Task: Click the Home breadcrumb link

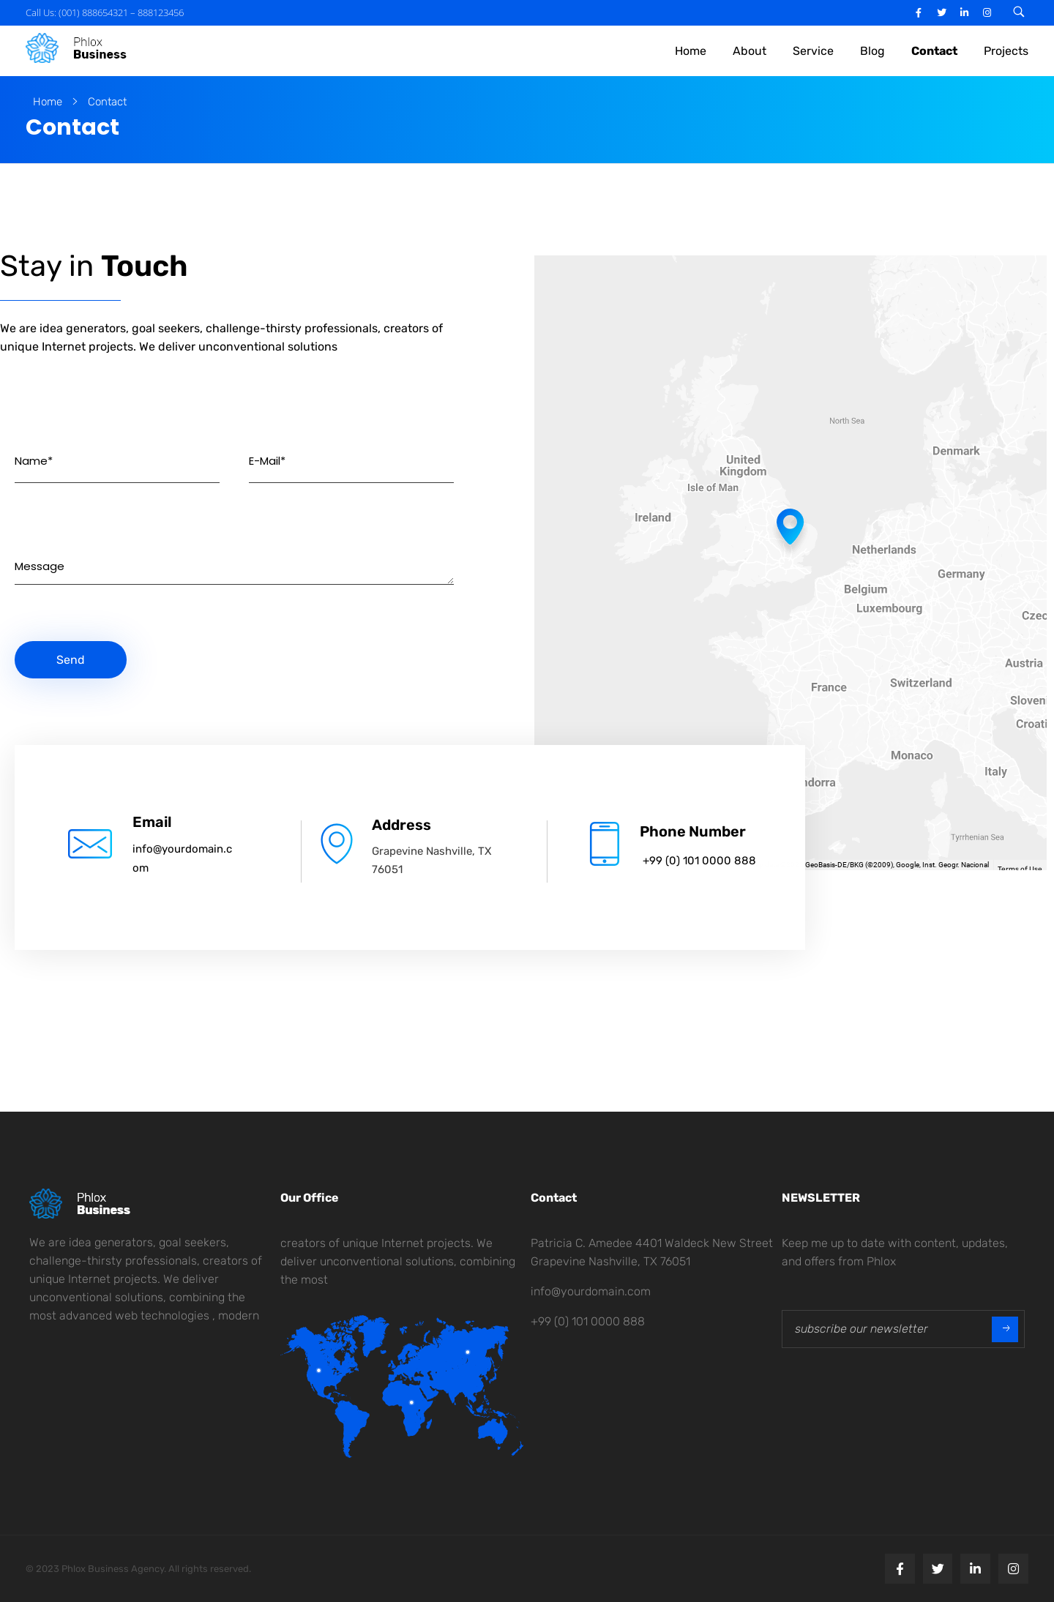Action: coord(48,102)
